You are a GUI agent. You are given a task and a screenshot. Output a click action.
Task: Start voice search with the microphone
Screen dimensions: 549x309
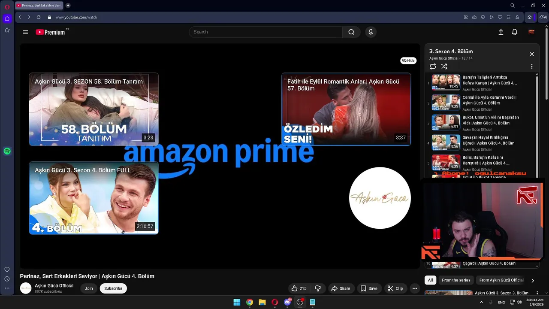pyautogui.click(x=371, y=32)
